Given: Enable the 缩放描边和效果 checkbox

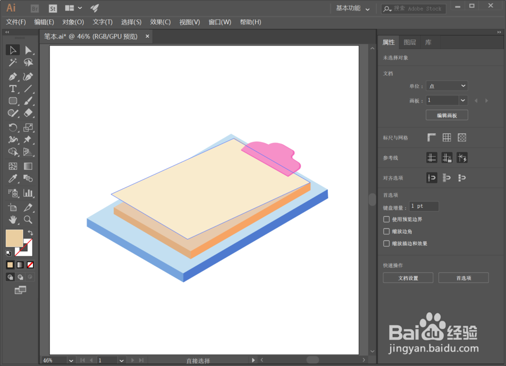Looking at the screenshot, I should 386,244.
